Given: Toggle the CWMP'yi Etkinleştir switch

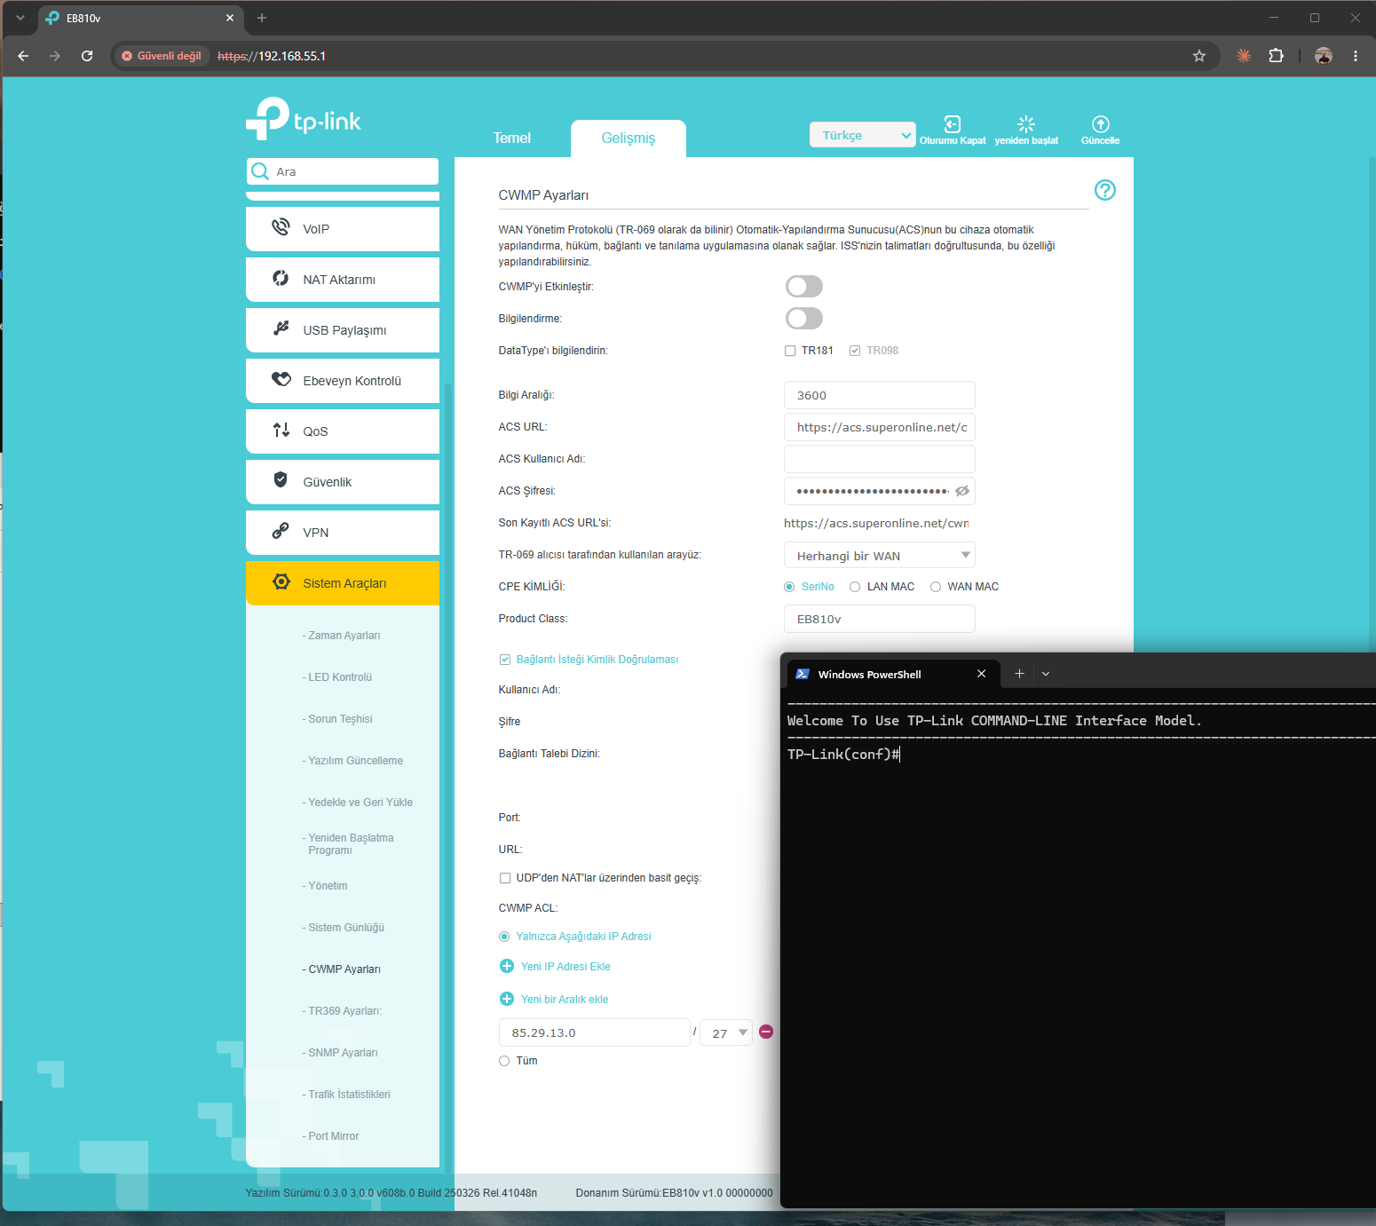Looking at the screenshot, I should click(804, 286).
